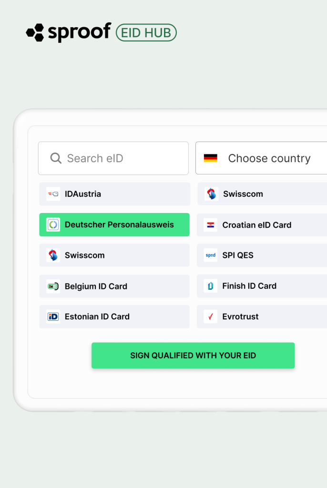Click the Belgium ID Card icon
The height and width of the screenshot is (488, 327).
(53, 286)
